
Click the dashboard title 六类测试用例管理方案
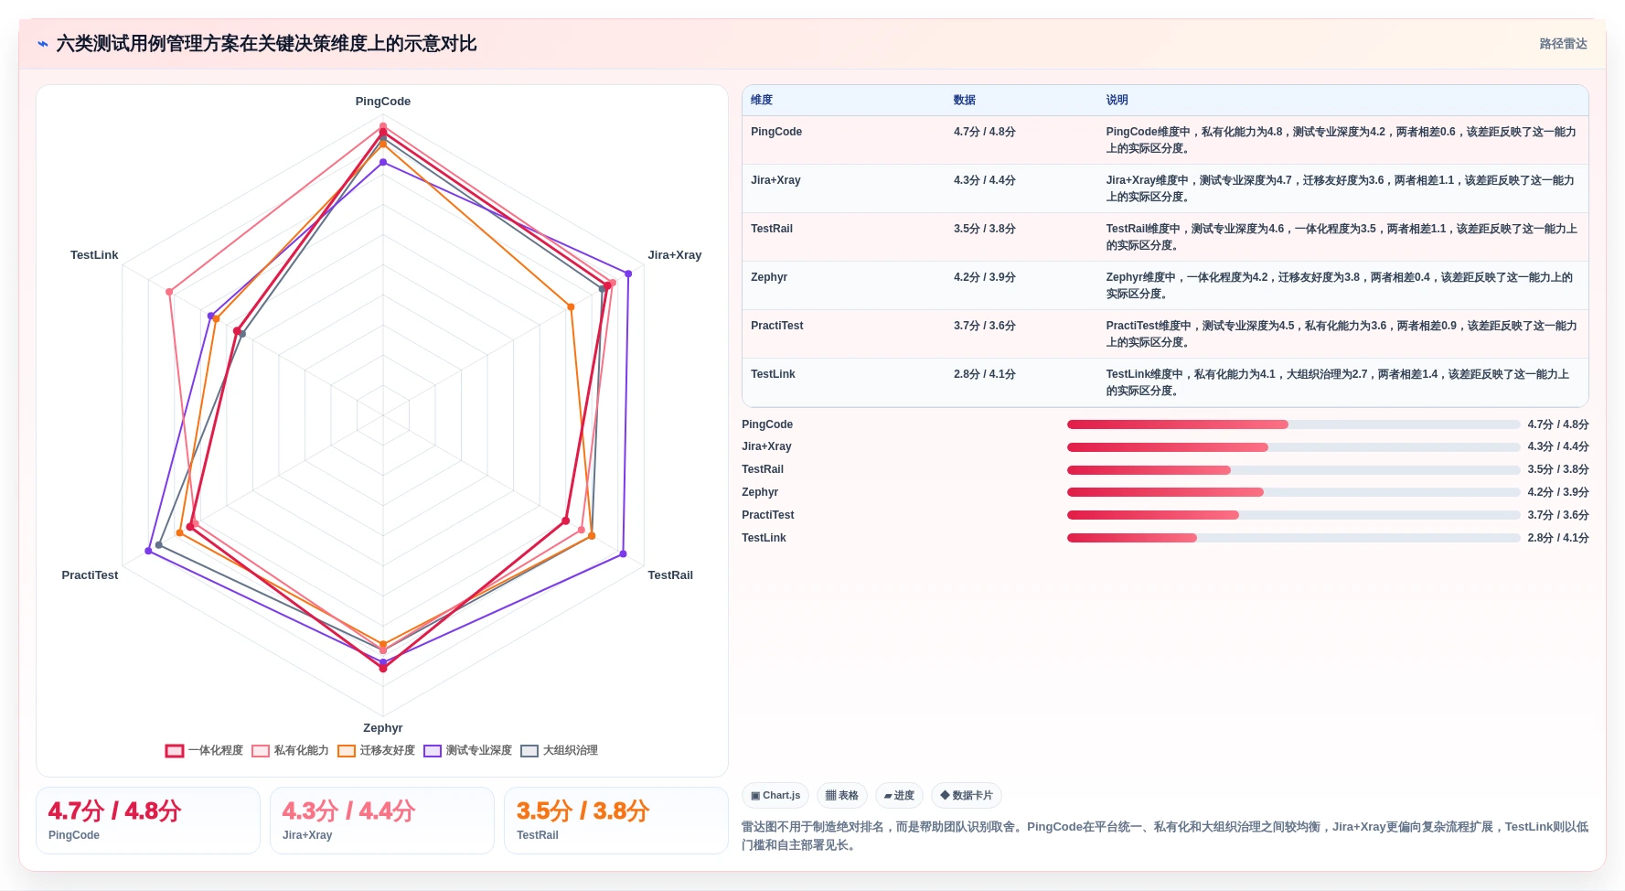pos(266,44)
